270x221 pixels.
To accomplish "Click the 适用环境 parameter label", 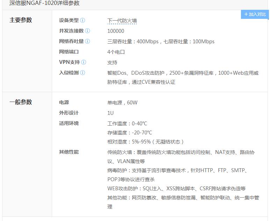I will 69,123.
